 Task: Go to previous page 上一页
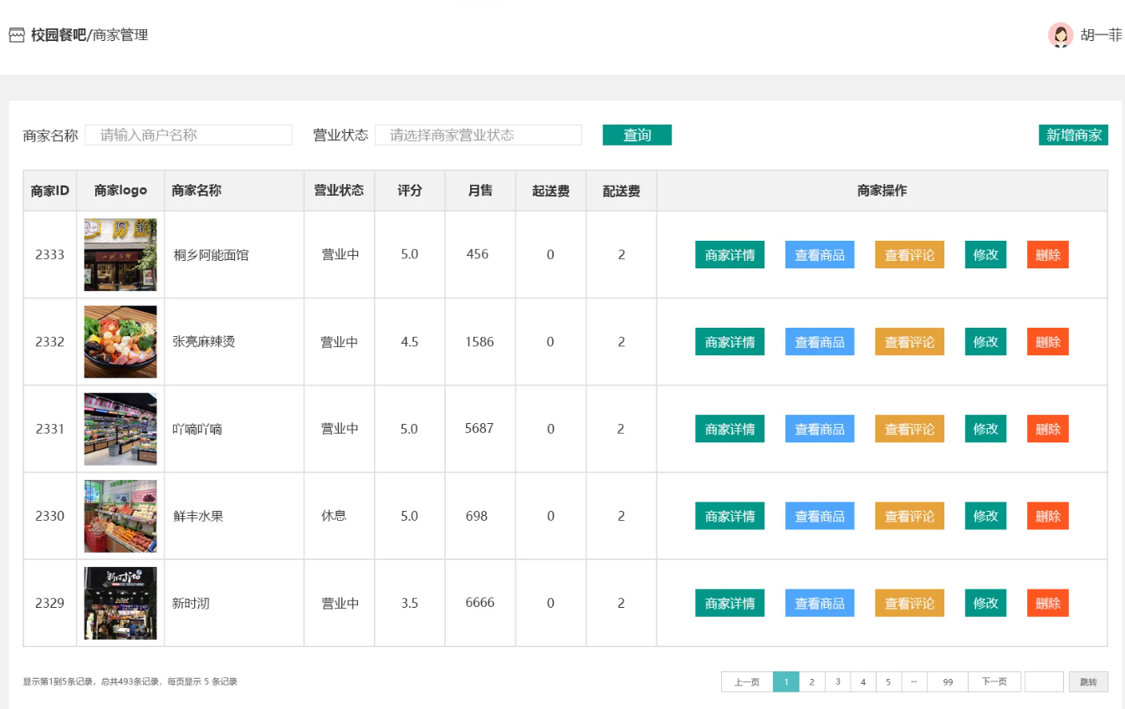[747, 682]
